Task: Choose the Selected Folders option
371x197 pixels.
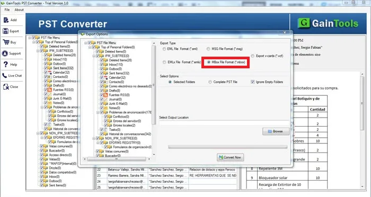Action: pos(170,82)
